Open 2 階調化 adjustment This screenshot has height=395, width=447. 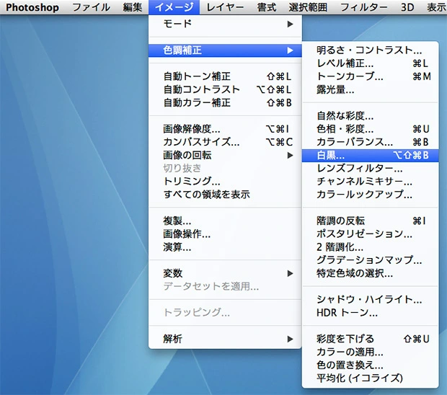point(370,247)
